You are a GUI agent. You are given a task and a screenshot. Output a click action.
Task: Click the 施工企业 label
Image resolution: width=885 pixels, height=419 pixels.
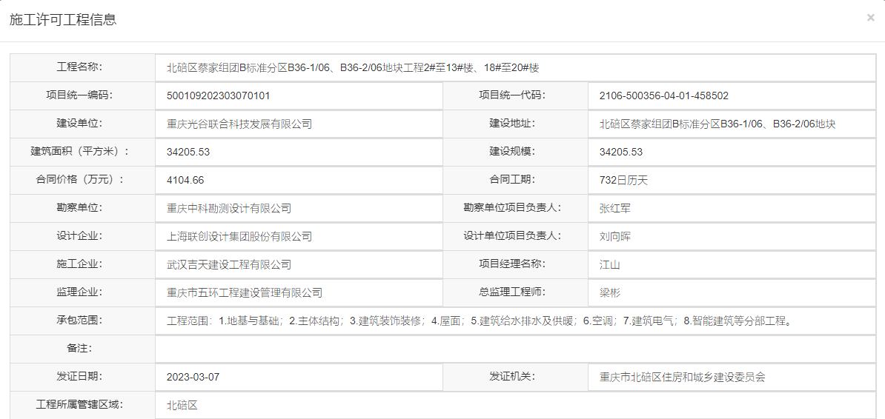pyautogui.click(x=79, y=264)
